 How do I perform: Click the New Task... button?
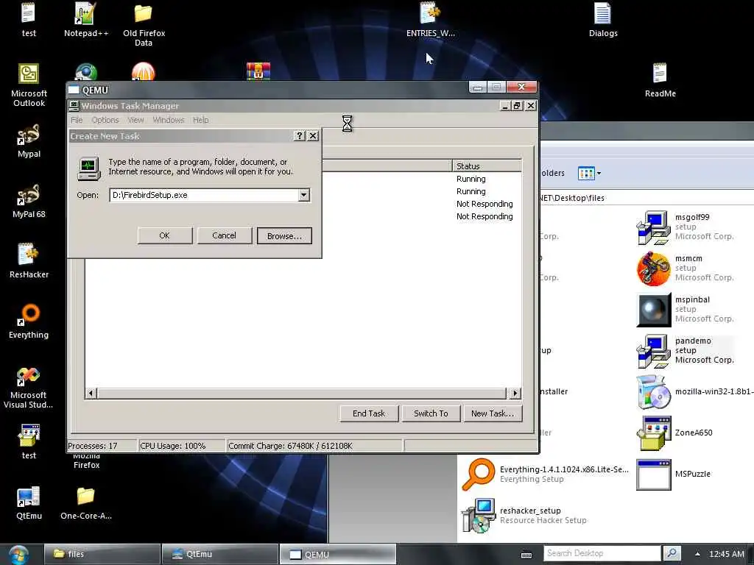coord(493,413)
